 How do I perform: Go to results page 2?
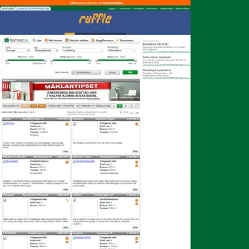123,112
